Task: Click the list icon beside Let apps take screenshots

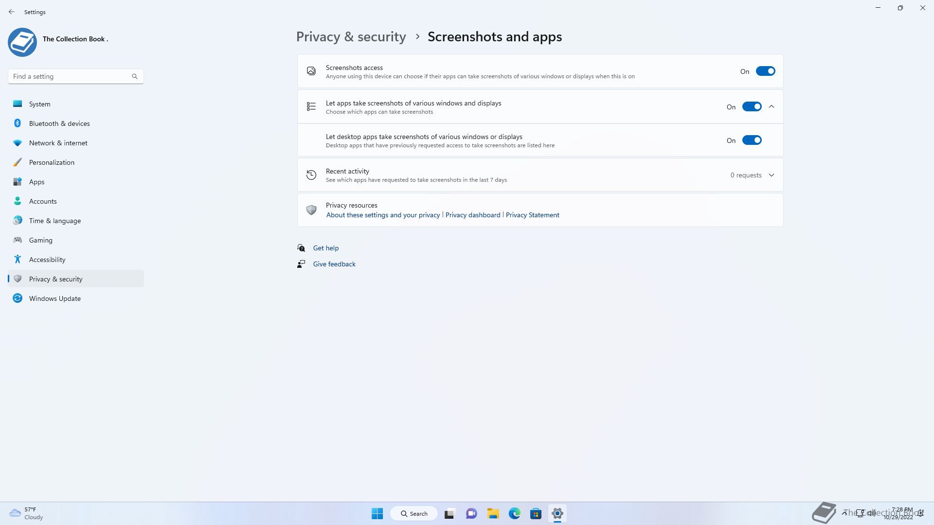Action: (x=311, y=106)
